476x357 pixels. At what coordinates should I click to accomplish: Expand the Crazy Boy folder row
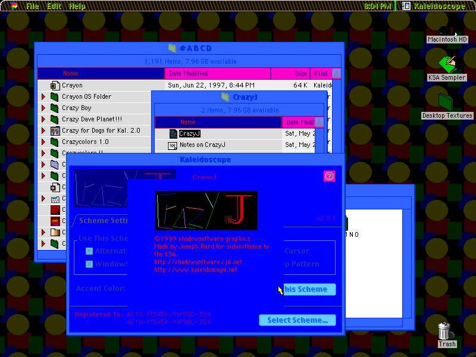point(43,108)
